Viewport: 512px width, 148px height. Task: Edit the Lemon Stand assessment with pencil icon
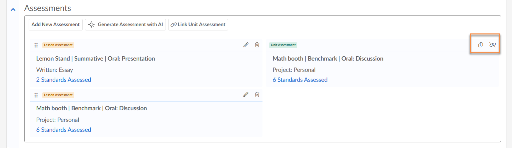pos(246,45)
